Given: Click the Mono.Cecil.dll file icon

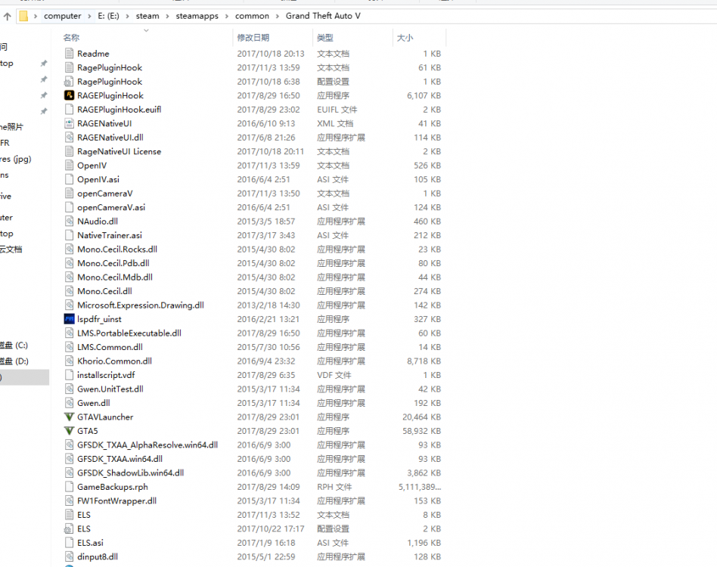Looking at the screenshot, I should [69, 291].
